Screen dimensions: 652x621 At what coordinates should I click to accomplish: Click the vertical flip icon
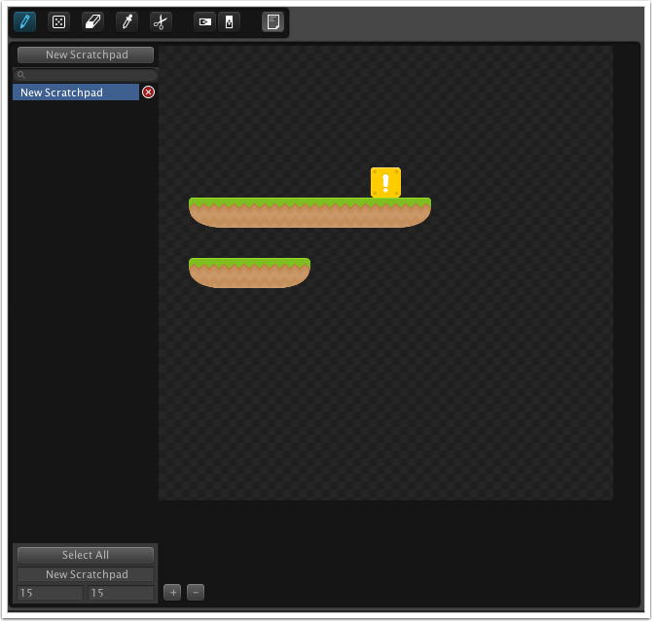[229, 21]
